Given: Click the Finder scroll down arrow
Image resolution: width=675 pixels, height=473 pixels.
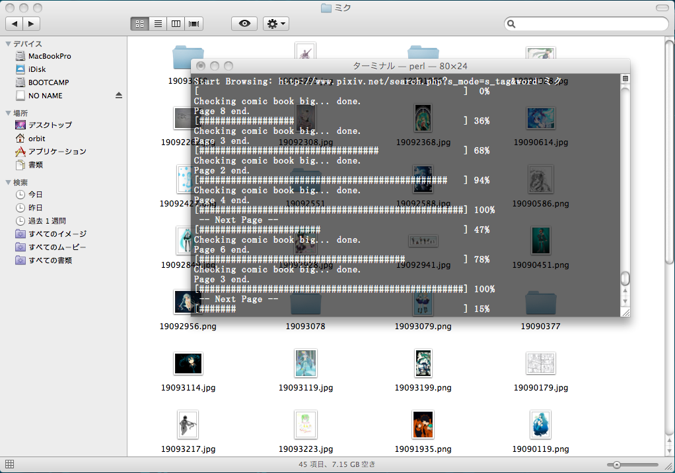Looking at the screenshot, I should 670,451.
